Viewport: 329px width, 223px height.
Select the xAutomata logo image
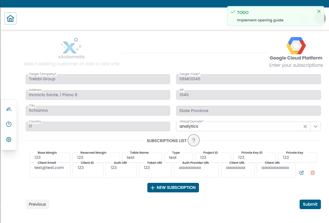point(71,46)
